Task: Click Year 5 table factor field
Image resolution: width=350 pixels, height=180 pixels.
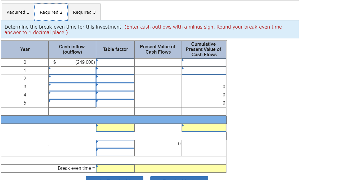Action: click(115, 103)
